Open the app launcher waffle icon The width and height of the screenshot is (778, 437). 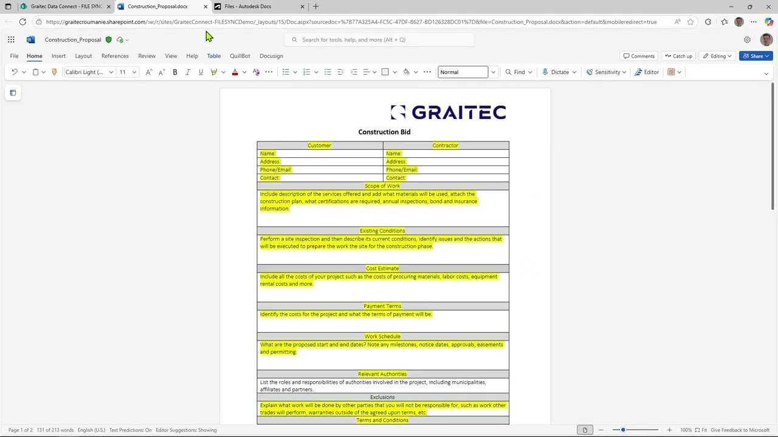point(11,39)
